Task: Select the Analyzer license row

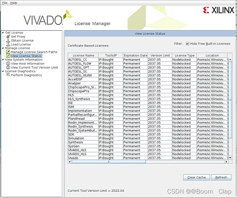Action: click(x=148, y=83)
